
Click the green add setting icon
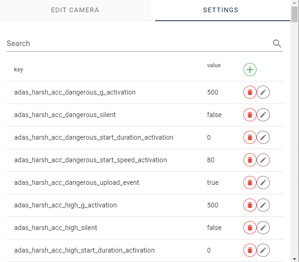tap(249, 70)
